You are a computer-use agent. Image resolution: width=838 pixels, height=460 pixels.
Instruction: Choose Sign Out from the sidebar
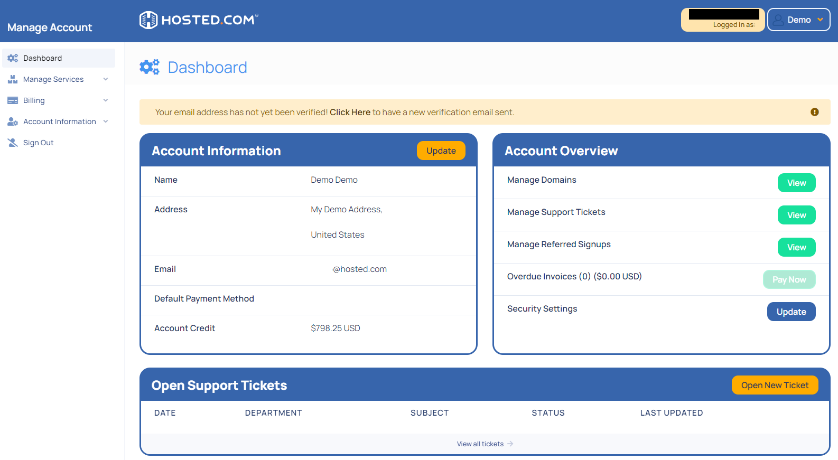pos(59,143)
